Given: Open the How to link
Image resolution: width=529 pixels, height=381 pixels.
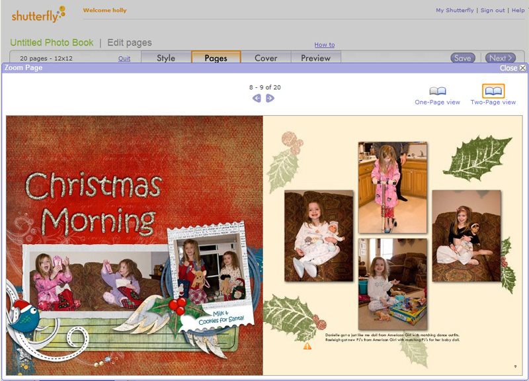Looking at the screenshot, I should 324,45.
